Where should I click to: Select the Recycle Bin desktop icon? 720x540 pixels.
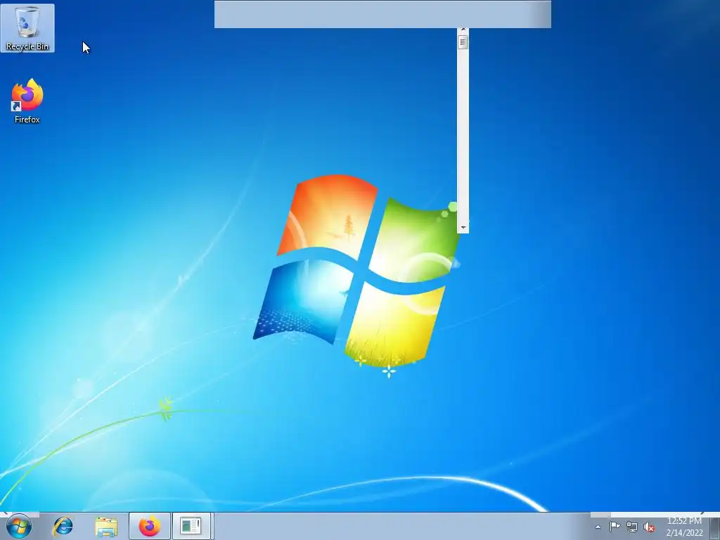click(27, 27)
